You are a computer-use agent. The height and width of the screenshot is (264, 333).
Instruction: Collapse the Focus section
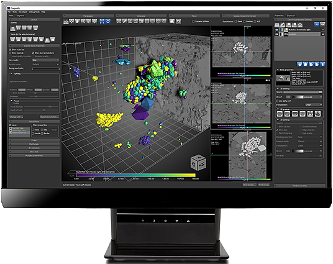[x=11, y=101]
